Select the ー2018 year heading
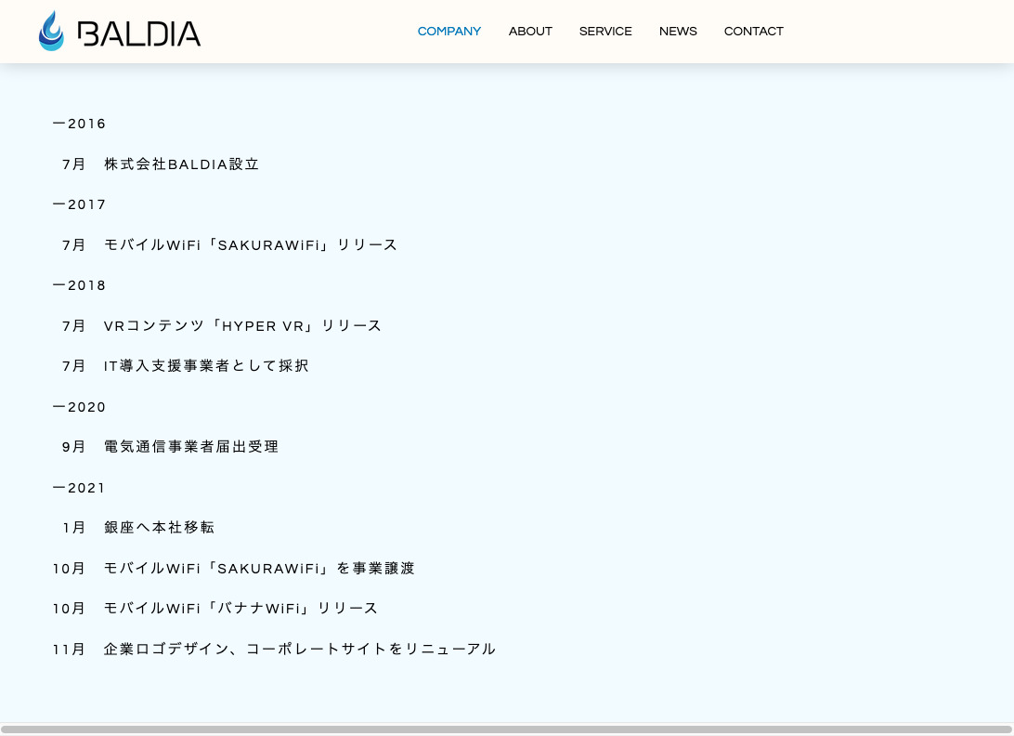The height and width of the screenshot is (736, 1014). [79, 285]
